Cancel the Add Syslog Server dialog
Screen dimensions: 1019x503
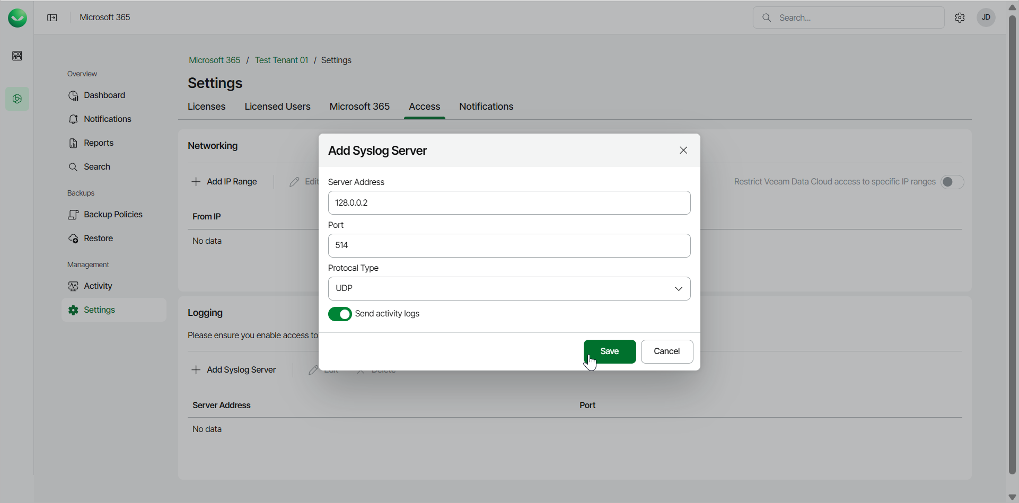point(666,351)
